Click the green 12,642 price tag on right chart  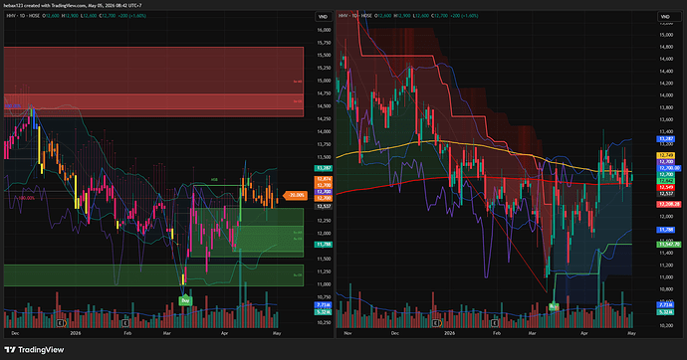[665, 181]
